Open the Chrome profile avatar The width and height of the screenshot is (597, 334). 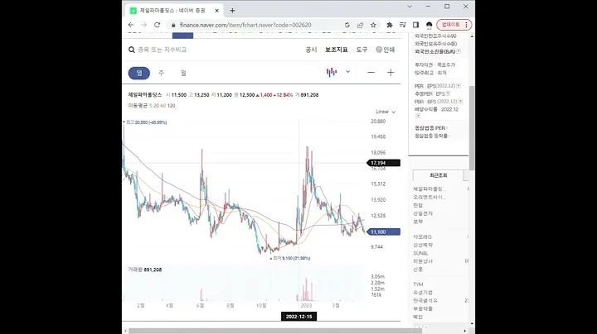430,25
